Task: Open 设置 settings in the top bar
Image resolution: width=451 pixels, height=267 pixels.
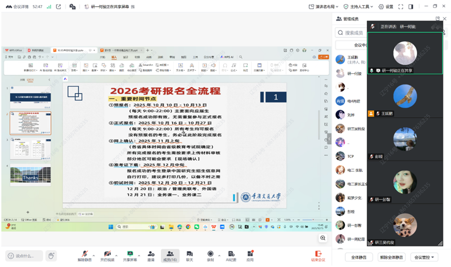Action: click(386, 7)
